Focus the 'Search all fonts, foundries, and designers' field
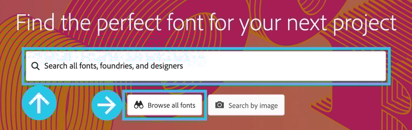Screen dimensions: 412x130 tap(206, 66)
